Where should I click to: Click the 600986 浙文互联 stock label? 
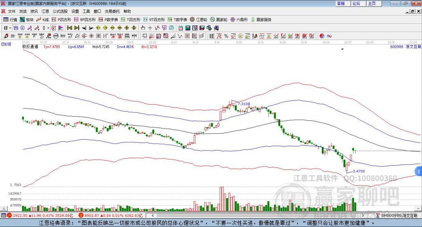coord(406,47)
